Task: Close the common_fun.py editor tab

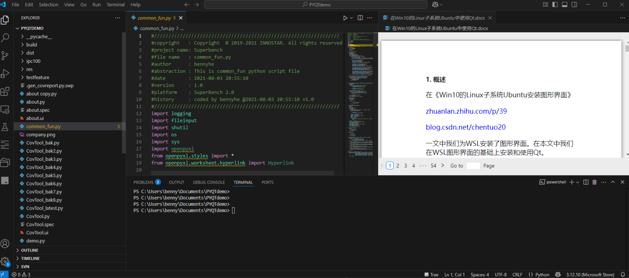Action: point(181,18)
